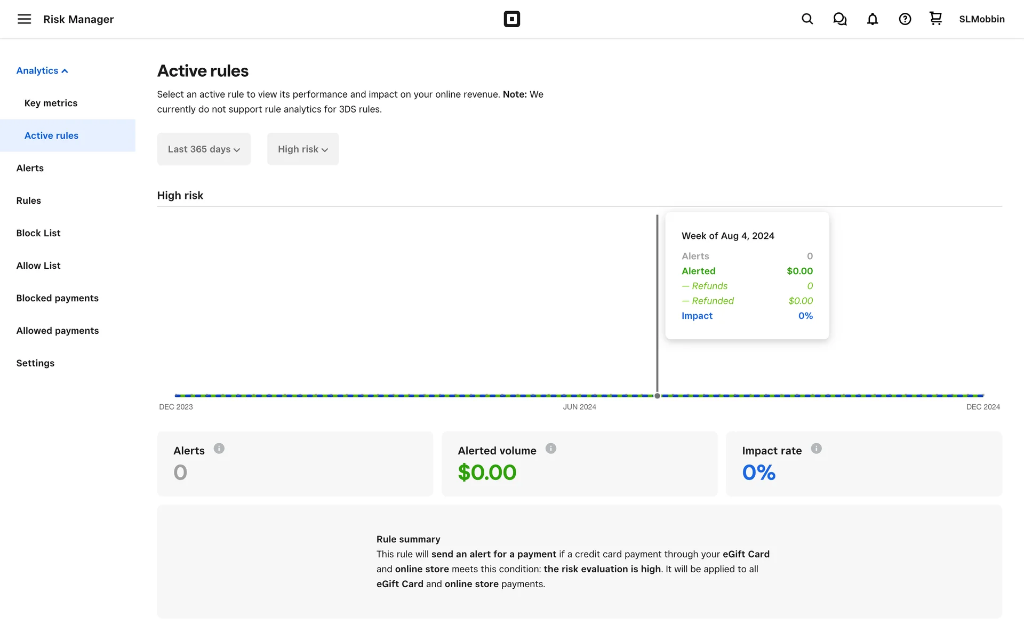The image size is (1024, 640).
Task: Open the messages chat icon
Action: (839, 19)
